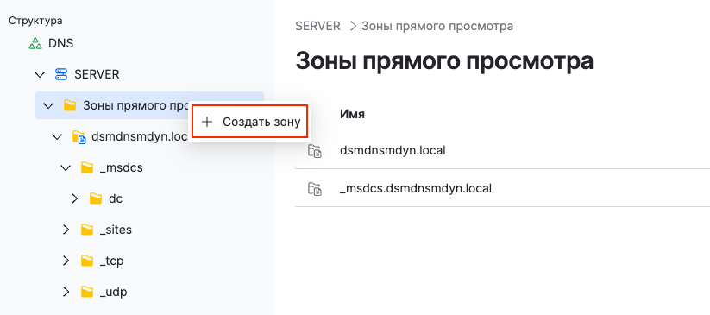Select DNS root node in tree
The image size is (710, 315).
click(60, 43)
